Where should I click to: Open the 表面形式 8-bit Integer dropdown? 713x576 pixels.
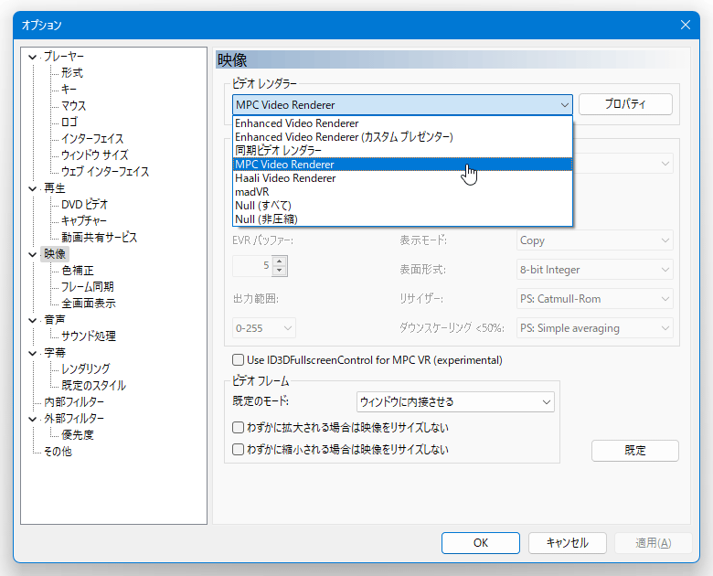pos(595,270)
